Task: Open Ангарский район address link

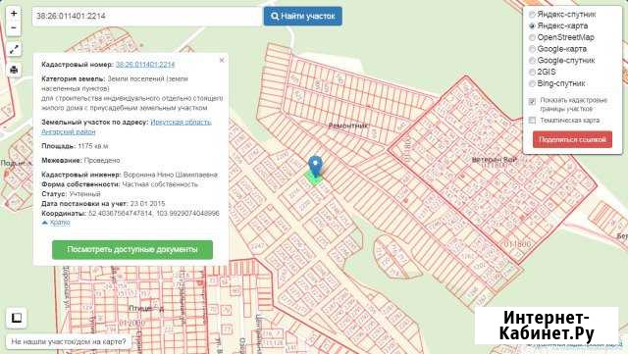Action: click(69, 131)
